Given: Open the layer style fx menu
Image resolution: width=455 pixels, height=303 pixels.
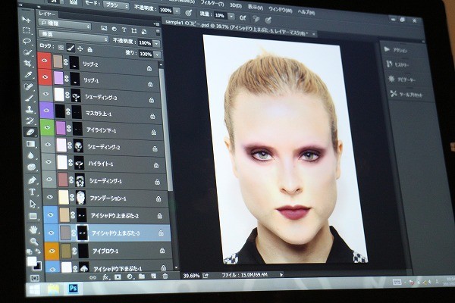Looking at the screenshot, I should 105,277.
